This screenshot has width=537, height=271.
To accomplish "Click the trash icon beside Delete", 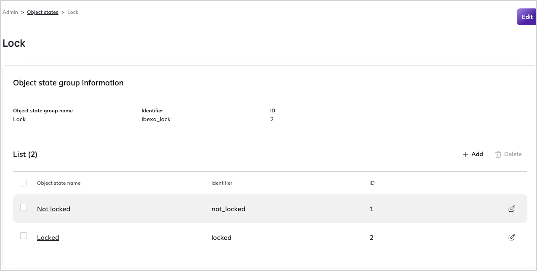I will click(x=498, y=154).
